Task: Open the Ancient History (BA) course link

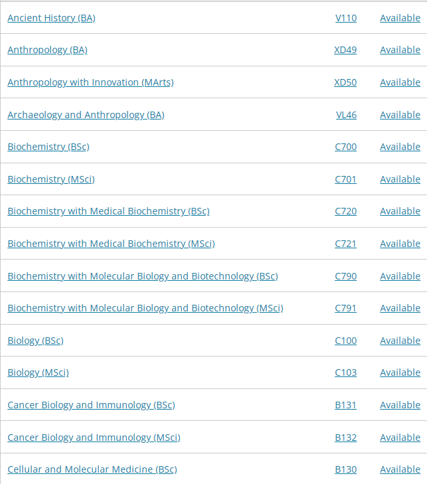Action: [x=51, y=18]
